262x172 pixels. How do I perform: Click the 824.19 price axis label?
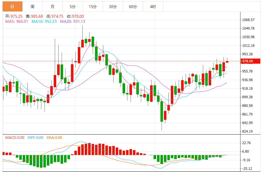point(247,131)
